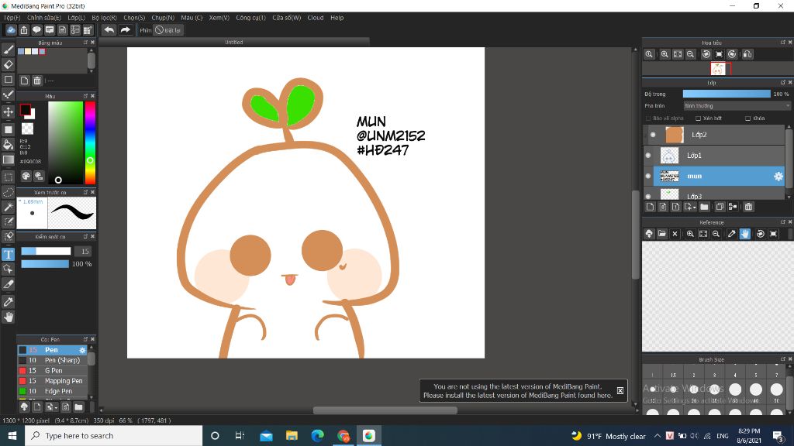Image resolution: width=794 pixels, height=446 pixels.
Task: Select the Bucket fill tool
Action: pos(8,145)
